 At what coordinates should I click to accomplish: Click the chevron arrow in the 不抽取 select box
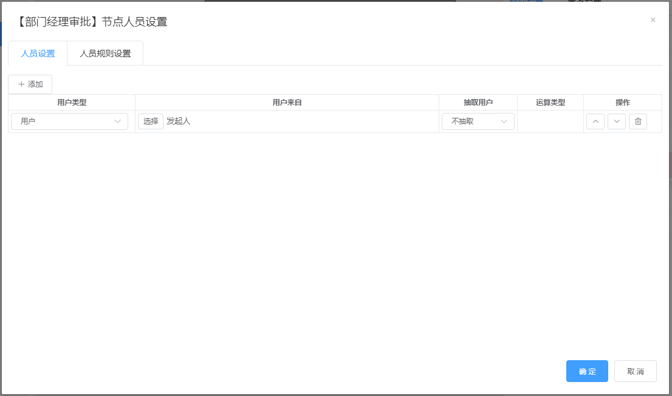pos(504,121)
